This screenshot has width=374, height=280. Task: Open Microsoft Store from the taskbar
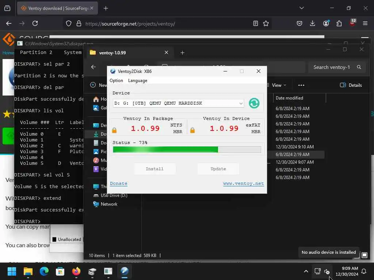pos(60,271)
